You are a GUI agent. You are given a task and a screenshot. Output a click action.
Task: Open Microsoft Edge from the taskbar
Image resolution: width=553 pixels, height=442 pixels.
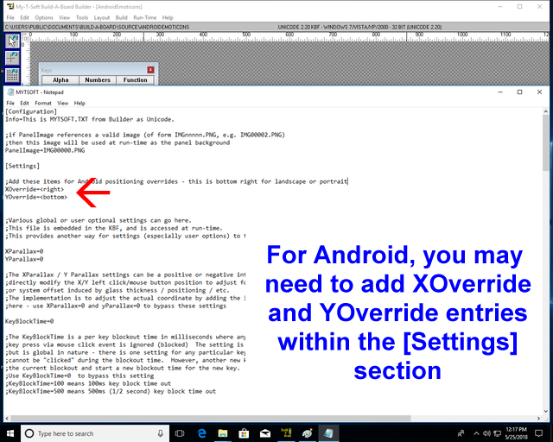point(202,433)
